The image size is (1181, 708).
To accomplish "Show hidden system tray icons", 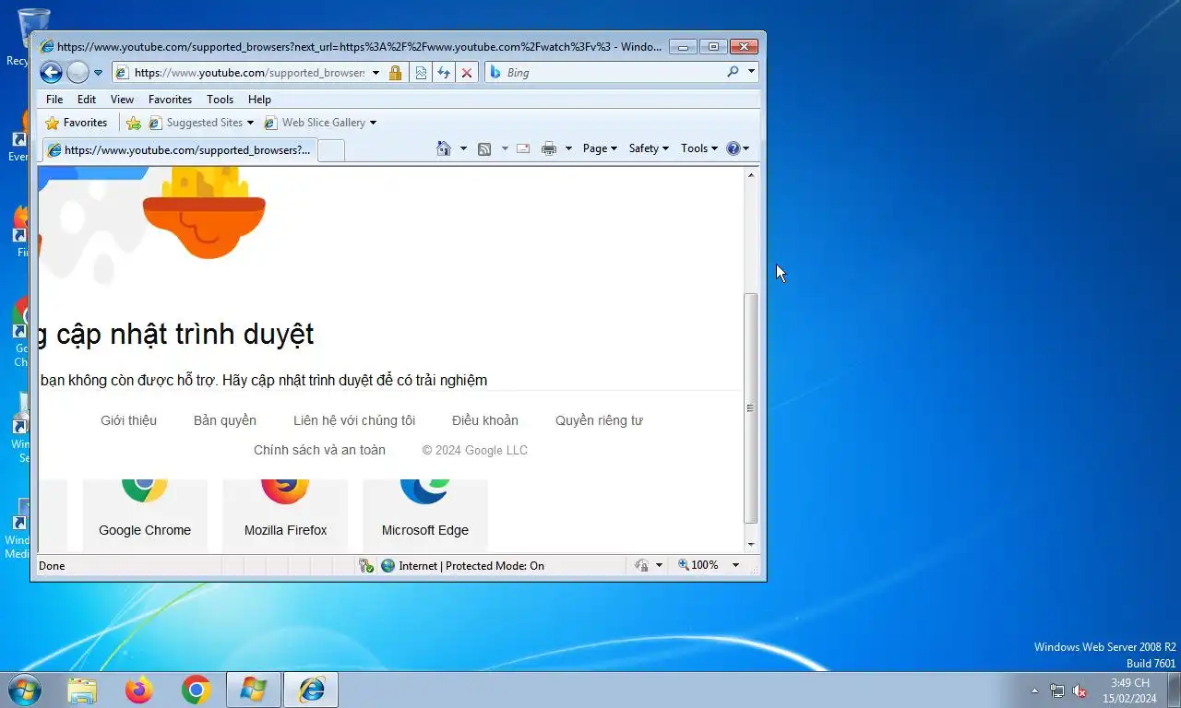I will pos(1034,690).
